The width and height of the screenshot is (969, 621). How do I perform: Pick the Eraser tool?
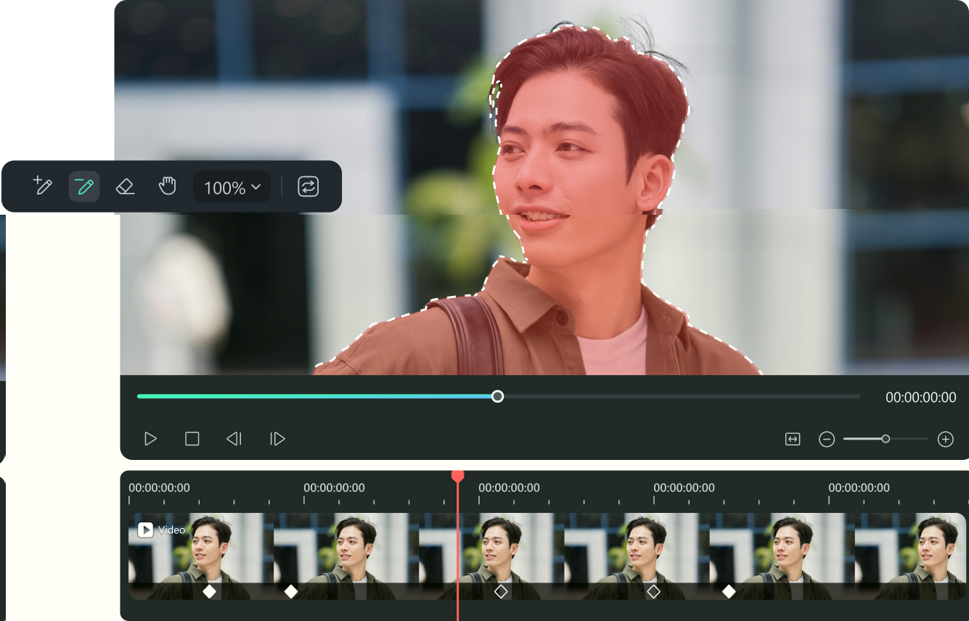pos(126,186)
